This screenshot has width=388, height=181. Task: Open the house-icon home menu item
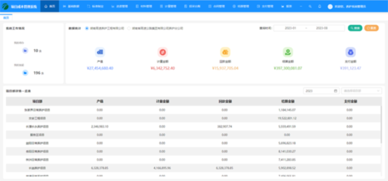(49, 6)
